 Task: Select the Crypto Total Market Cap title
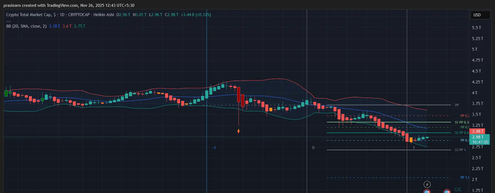[31, 15]
